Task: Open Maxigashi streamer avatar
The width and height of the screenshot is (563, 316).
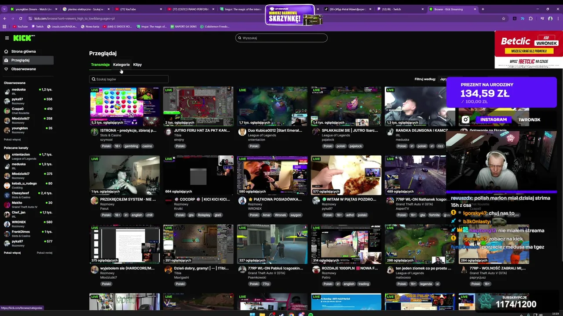Action: [168, 270]
